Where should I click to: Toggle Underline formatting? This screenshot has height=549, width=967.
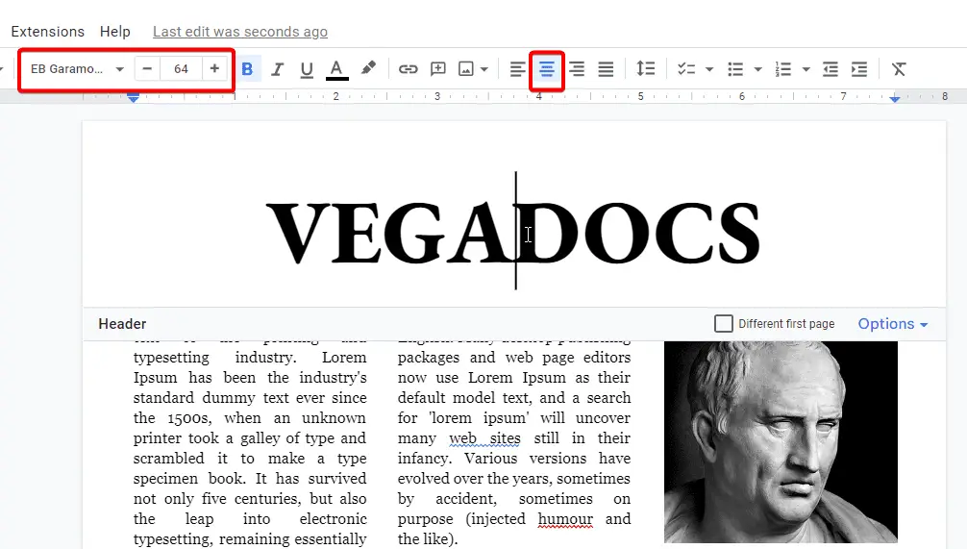tap(307, 69)
